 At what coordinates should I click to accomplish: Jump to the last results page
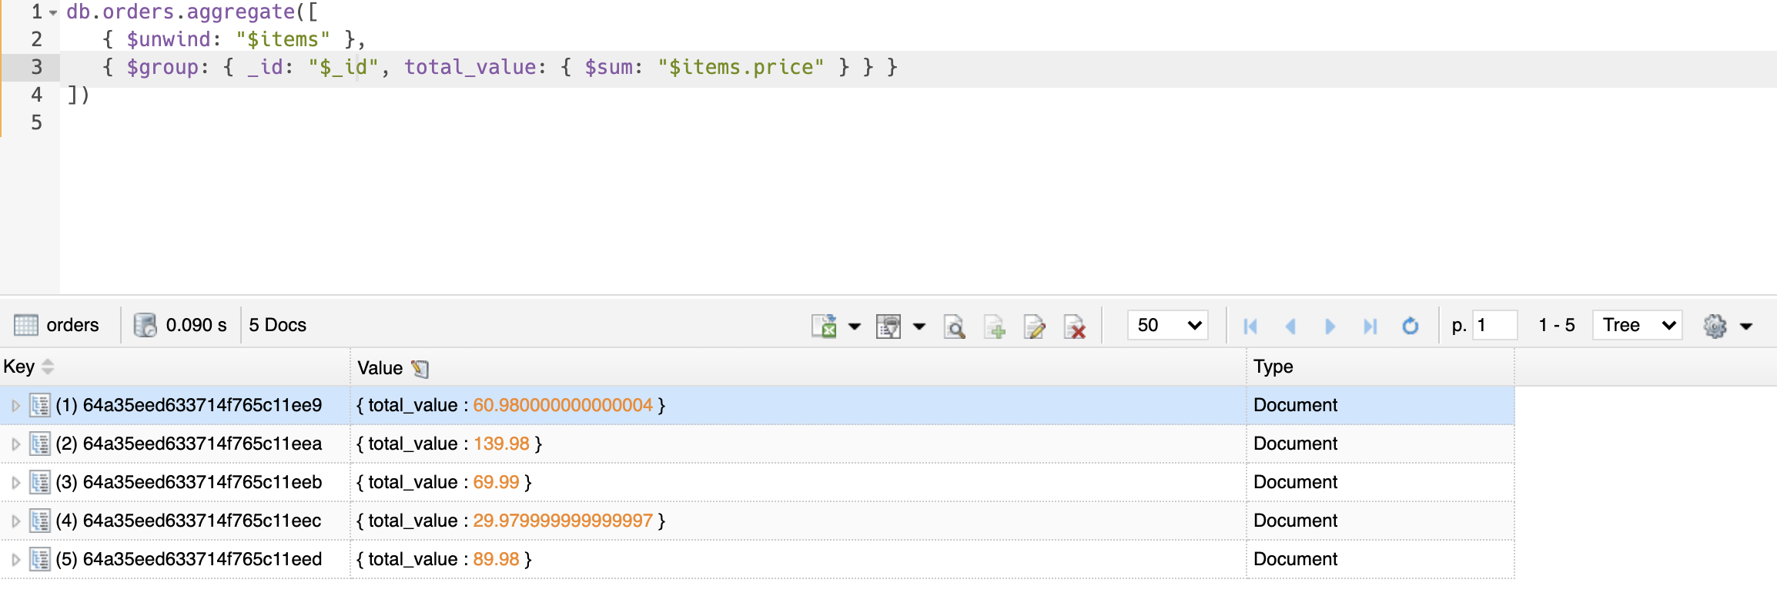(1370, 326)
